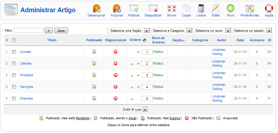
Task: Click the Desarquivar toolbar icon
Action: coord(96,8)
